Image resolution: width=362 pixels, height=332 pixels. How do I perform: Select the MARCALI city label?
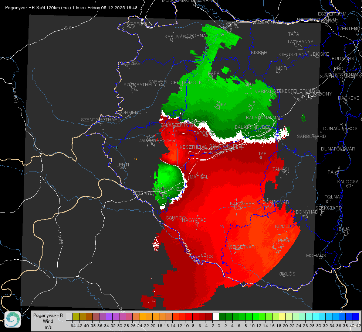(x=200, y=177)
